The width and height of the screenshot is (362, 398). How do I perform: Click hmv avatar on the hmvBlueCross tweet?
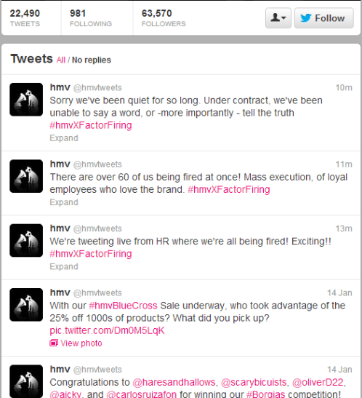click(26, 305)
